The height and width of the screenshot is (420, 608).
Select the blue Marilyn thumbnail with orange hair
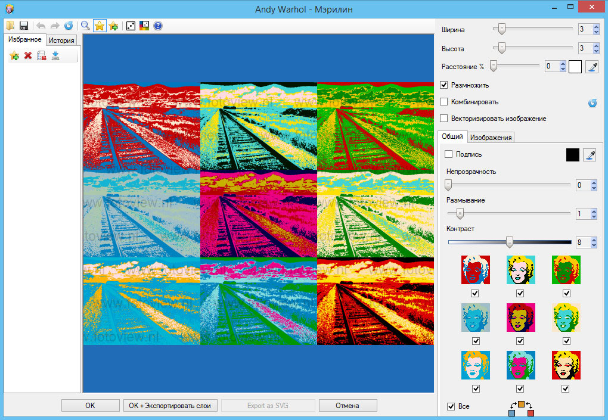(476, 365)
